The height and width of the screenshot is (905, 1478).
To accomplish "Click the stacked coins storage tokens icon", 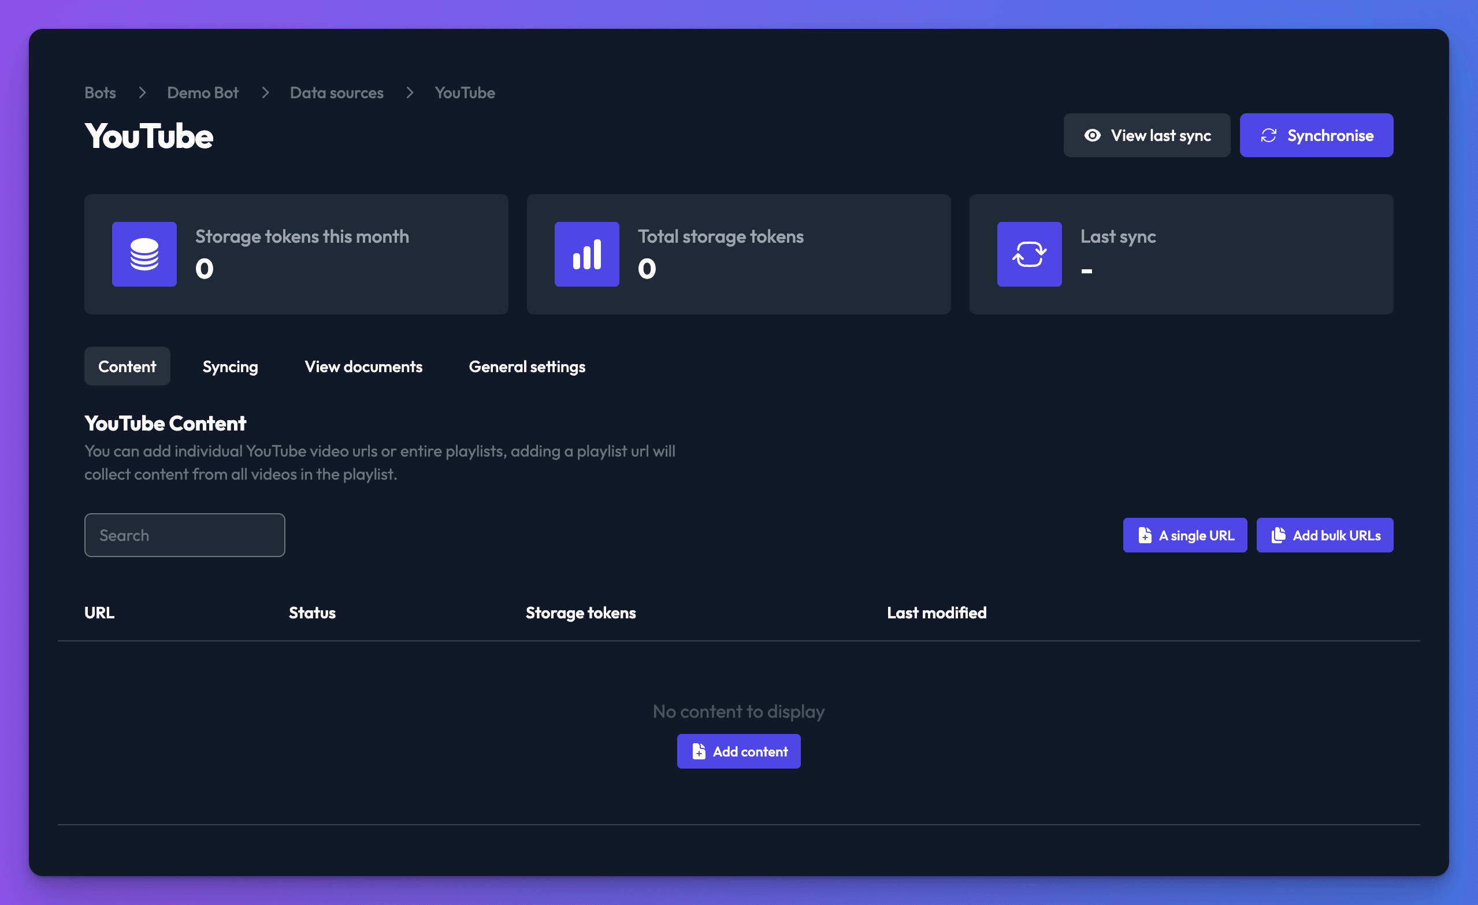I will pos(144,254).
